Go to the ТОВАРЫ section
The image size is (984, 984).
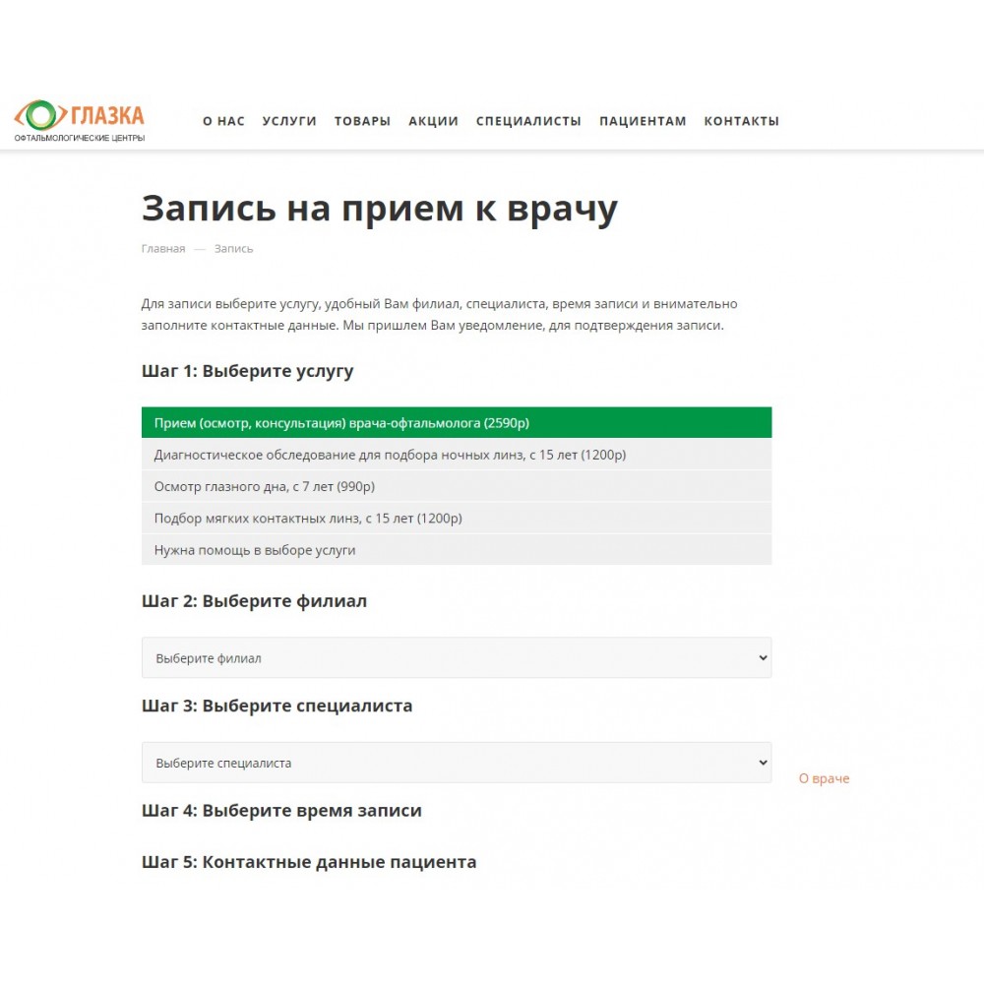[x=362, y=121]
